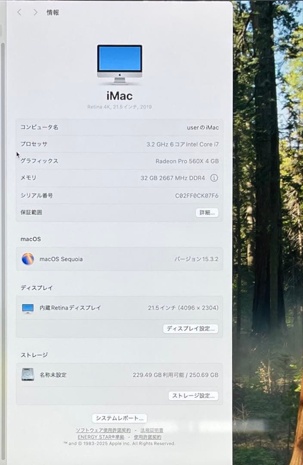Open 使用許諾契約 link below regulatory link

point(147,437)
